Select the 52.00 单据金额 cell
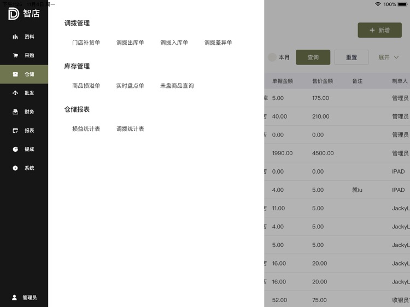Viewport: 410px width, 307px height. tap(279, 300)
